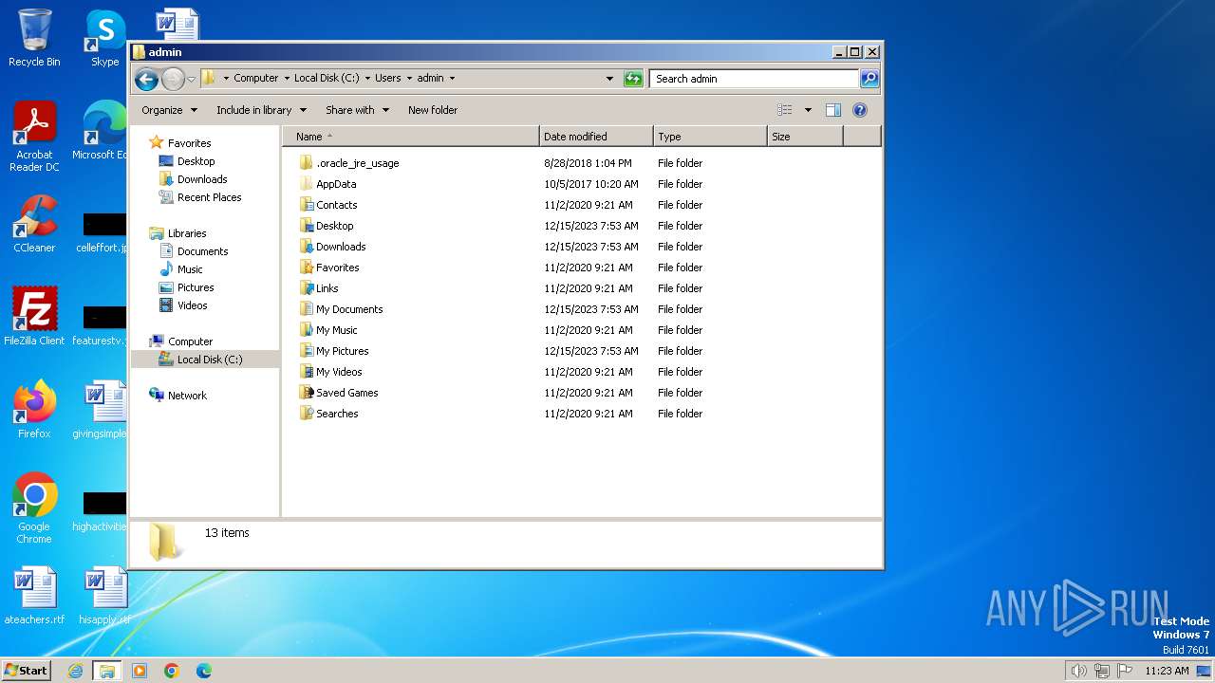Toggle the preview pane button
This screenshot has width=1215, height=683.
point(833,110)
